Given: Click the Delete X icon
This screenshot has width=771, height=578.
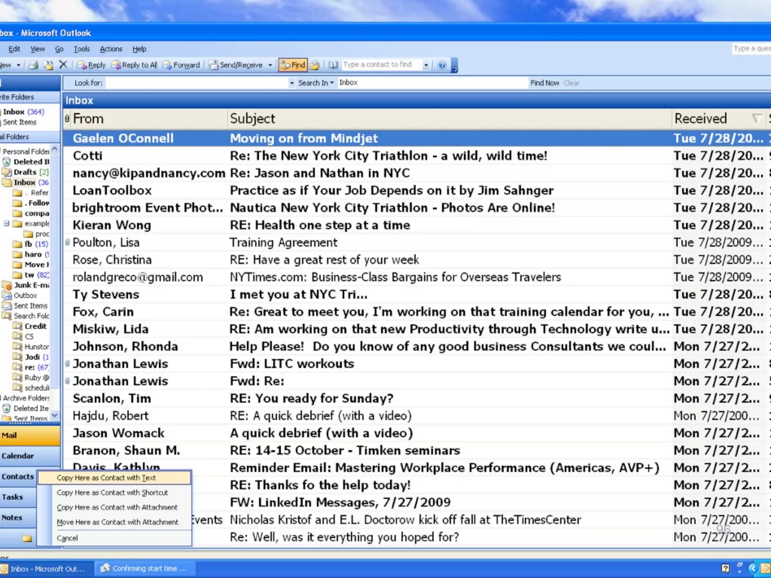Looking at the screenshot, I should tap(63, 65).
